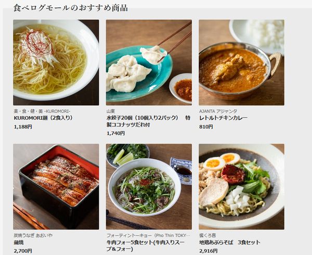Image resolution: width=312 pixels, height=255 pixels.
Task: Click the レトルトチキンカレー product title
Action: click(223, 118)
